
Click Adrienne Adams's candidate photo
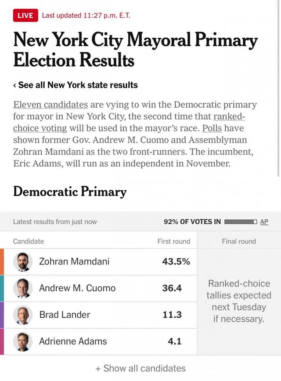(x=22, y=341)
